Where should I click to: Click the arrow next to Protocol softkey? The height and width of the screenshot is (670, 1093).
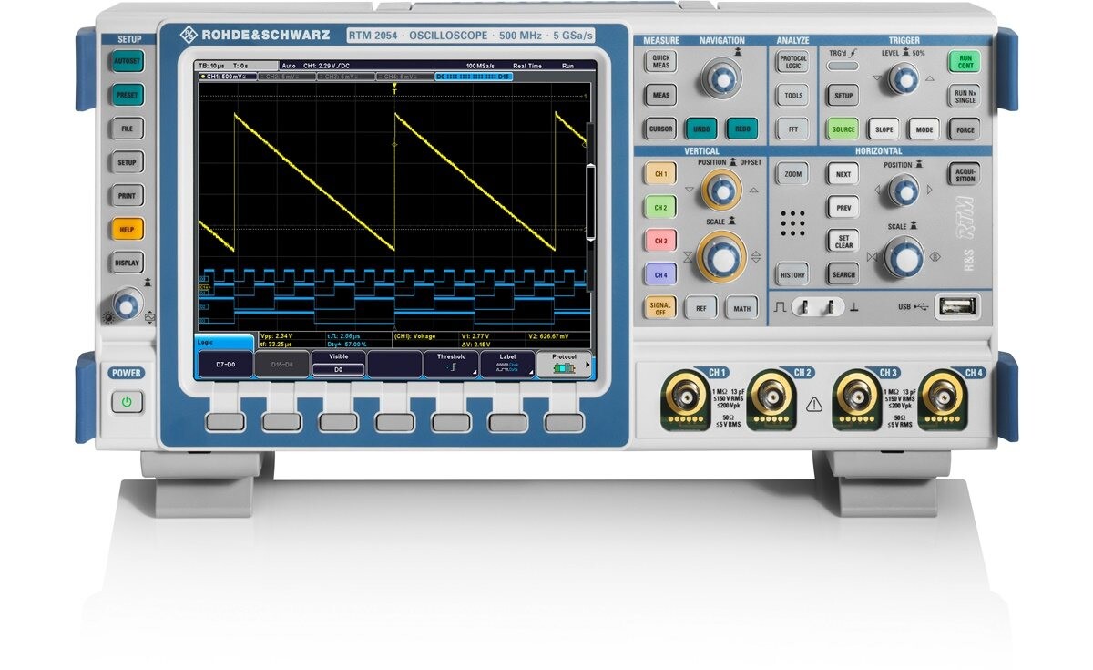[x=587, y=365]
